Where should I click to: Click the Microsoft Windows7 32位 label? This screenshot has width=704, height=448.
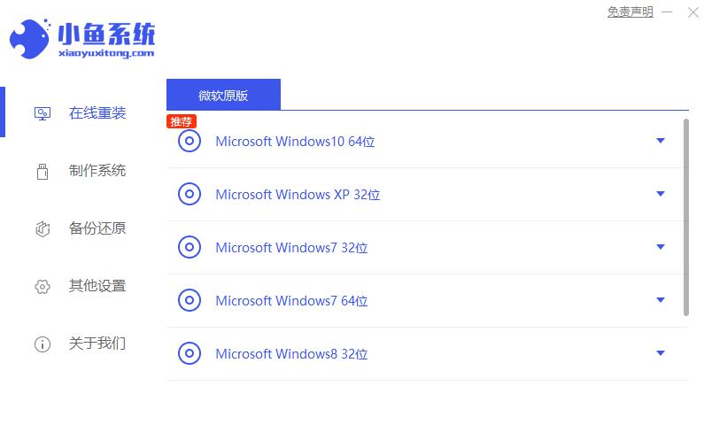tap(292, 248)
